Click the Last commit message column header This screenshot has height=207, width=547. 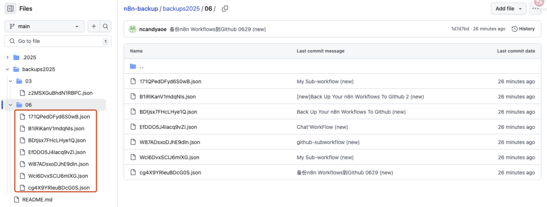coord(321,51)
